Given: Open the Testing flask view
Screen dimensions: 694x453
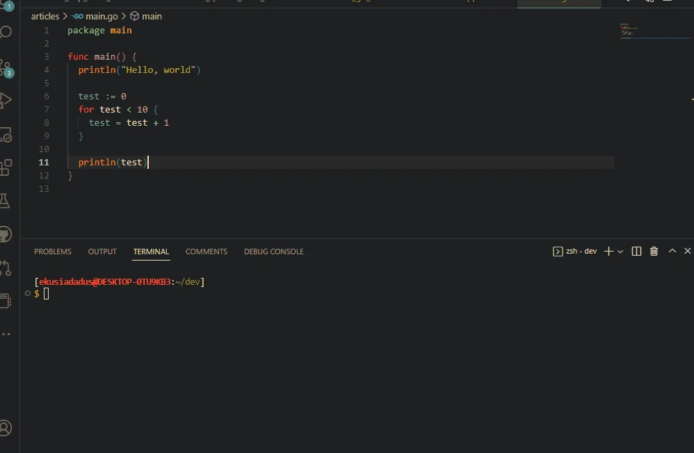Looking at the screenshot, I should click(4, 201).
